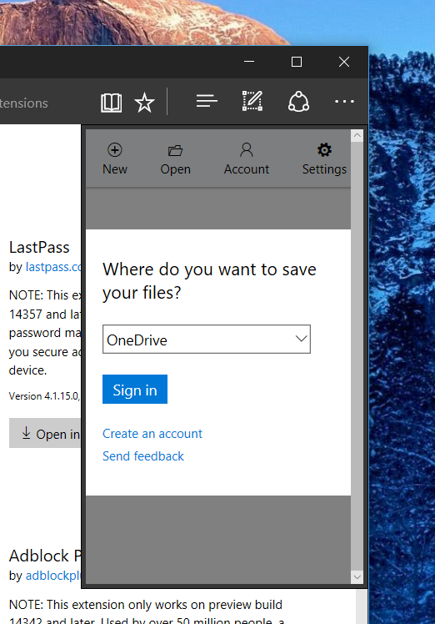Open the Reading view book icon
Viewport: 435px width, 624px height.
pyautogui.click(x=112, y=103)
